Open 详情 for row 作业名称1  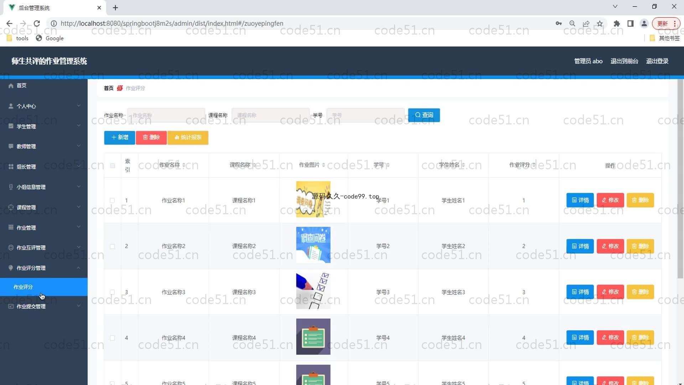click(580, 200)
